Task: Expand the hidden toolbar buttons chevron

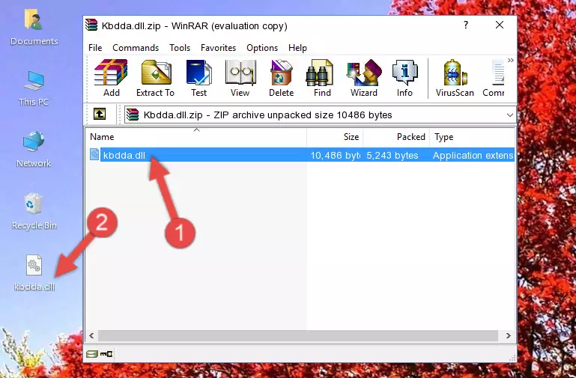Action: pyautogui.click(x=511, y=61)
